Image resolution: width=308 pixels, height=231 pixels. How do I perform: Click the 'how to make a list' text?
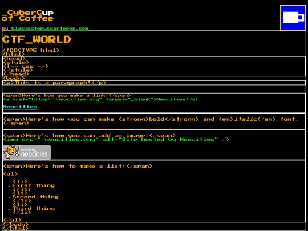(x=78, y=166)
